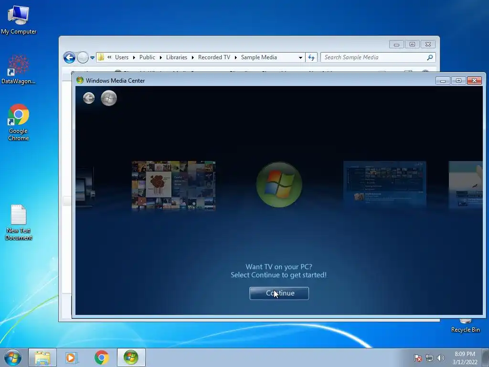The width and height of the screenshot is (489, 367).
Task: Expand arrow after Recorded TV breadcrumb
Action: 236,57
